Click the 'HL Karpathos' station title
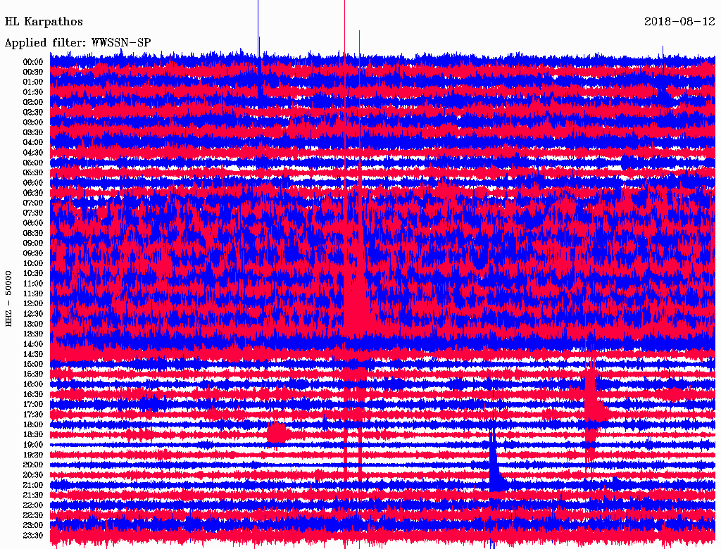The width and height of the screenshot is (721, 549). 44,22
